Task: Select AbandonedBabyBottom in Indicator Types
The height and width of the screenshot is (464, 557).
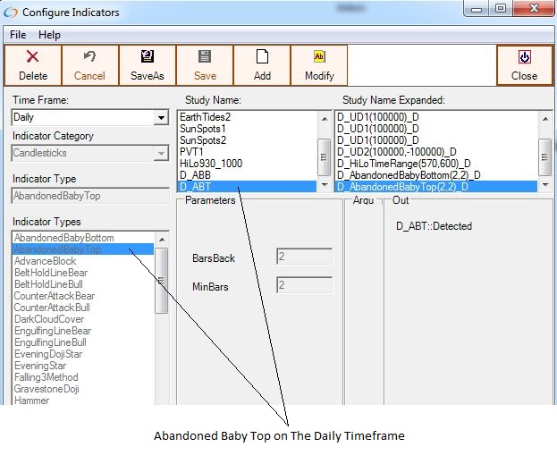Action: [x=64, y=238]
